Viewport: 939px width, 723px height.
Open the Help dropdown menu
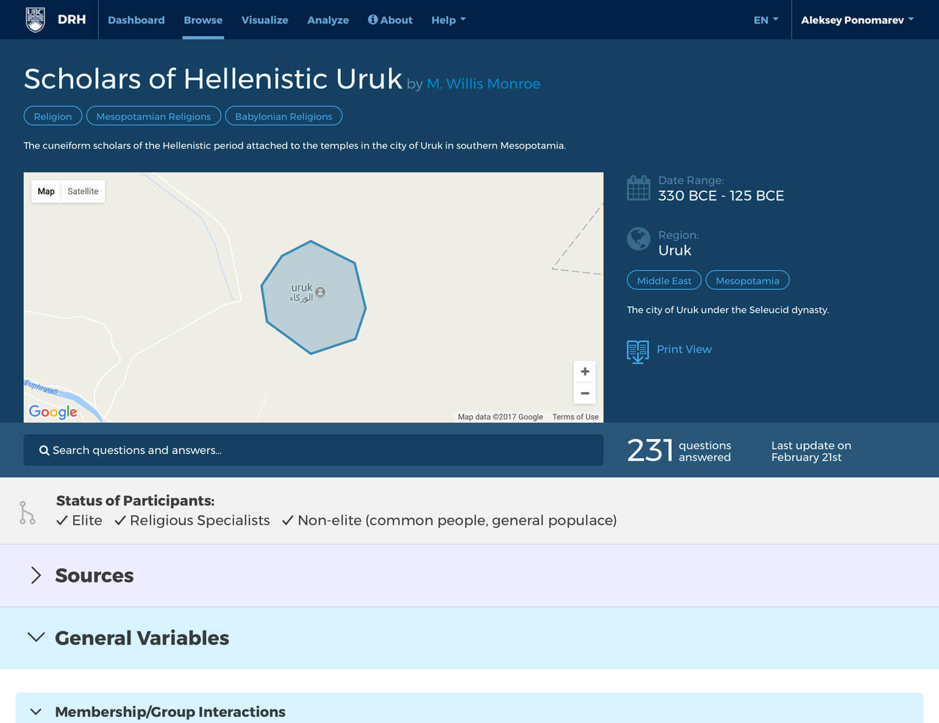[448, 20]
